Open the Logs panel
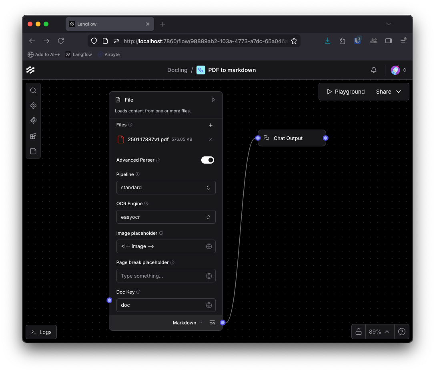 tap(41, 332)
